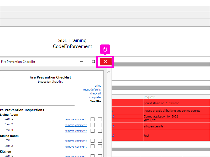The image size is (210, 157).
Task: Check No for Living Room Item 2
Action: 100,125
